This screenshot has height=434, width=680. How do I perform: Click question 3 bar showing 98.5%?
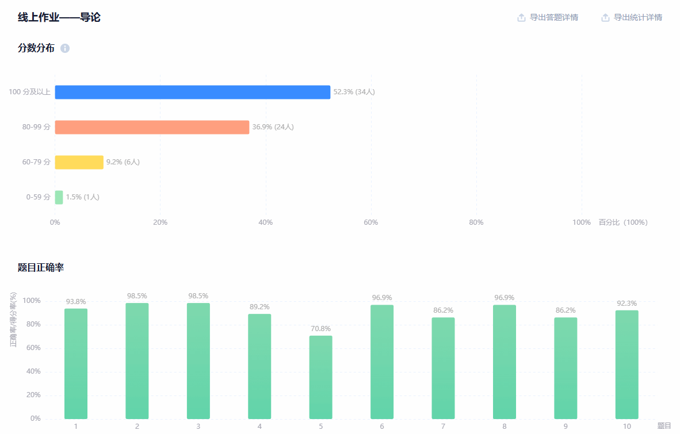pos(198,360)
